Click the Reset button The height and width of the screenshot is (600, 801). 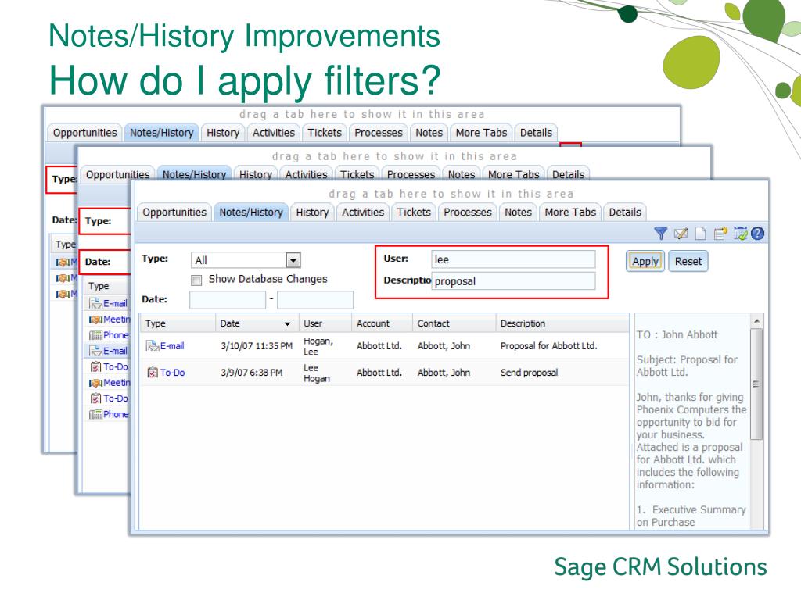[x=688, y=261]
